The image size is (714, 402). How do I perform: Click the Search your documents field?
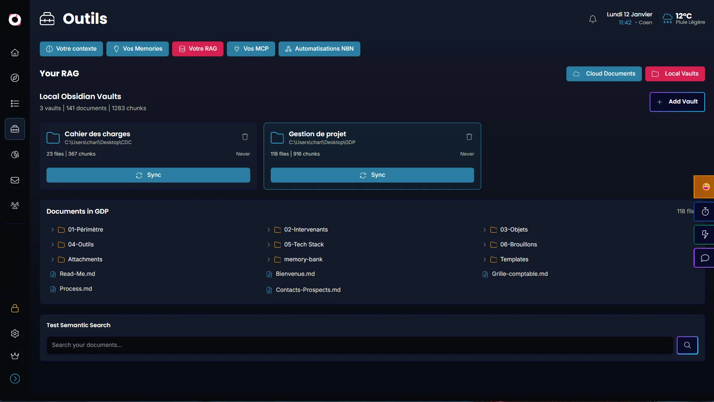pyautogui.click(x=359, y=345)
